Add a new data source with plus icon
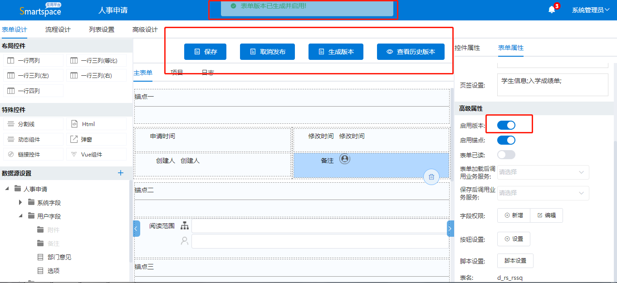This screenshot has width=617, height=283. click(x=121, y=173)
